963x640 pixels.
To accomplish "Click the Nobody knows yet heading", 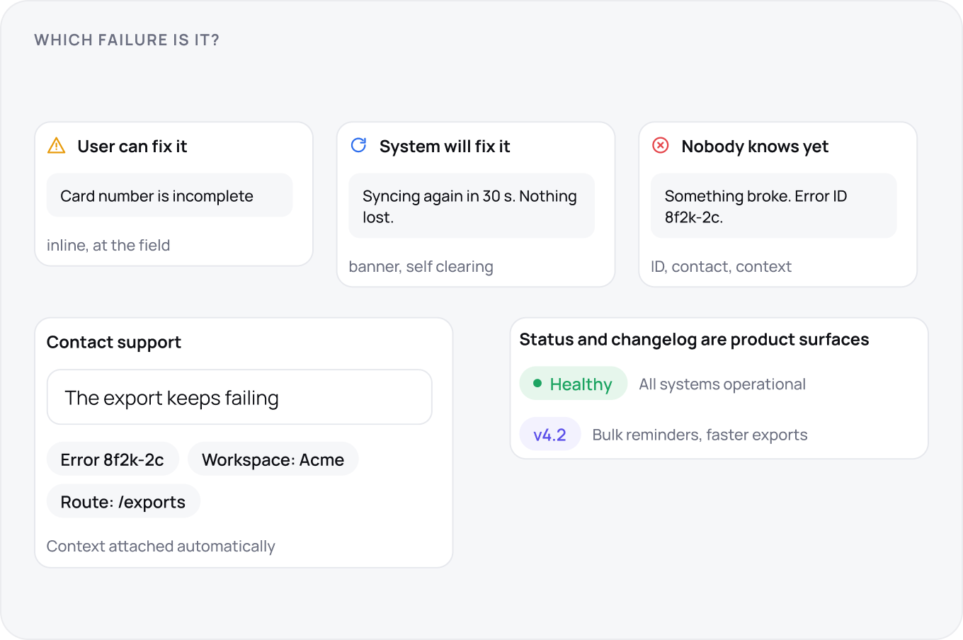I will pyautogui.click(x=755, y=146).
